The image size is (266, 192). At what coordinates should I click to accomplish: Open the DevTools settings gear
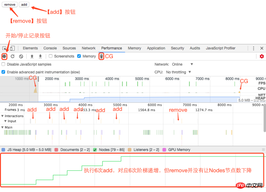(x=262, y=56)
